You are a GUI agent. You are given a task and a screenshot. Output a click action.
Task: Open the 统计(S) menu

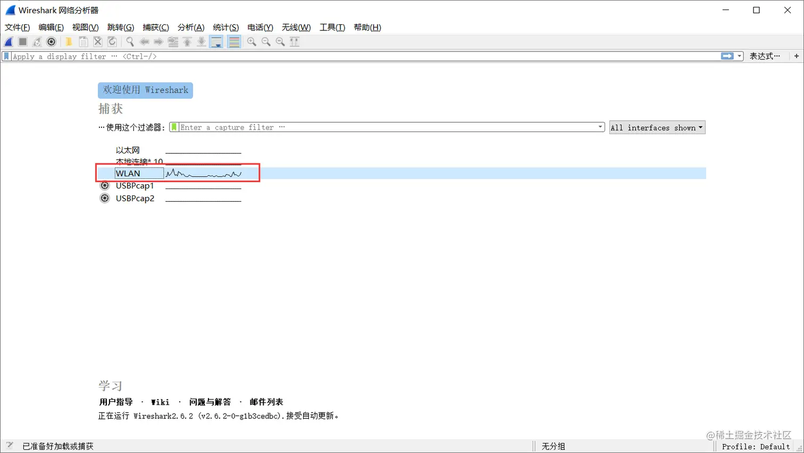226,28
